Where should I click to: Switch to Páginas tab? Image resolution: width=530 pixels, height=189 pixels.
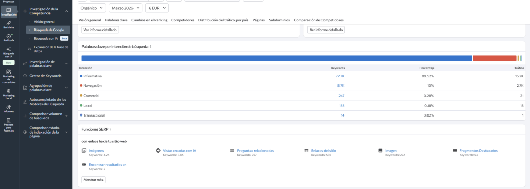point(259,20)
